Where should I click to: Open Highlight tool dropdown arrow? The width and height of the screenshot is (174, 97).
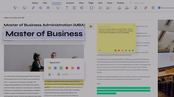[x=18, y=8]
